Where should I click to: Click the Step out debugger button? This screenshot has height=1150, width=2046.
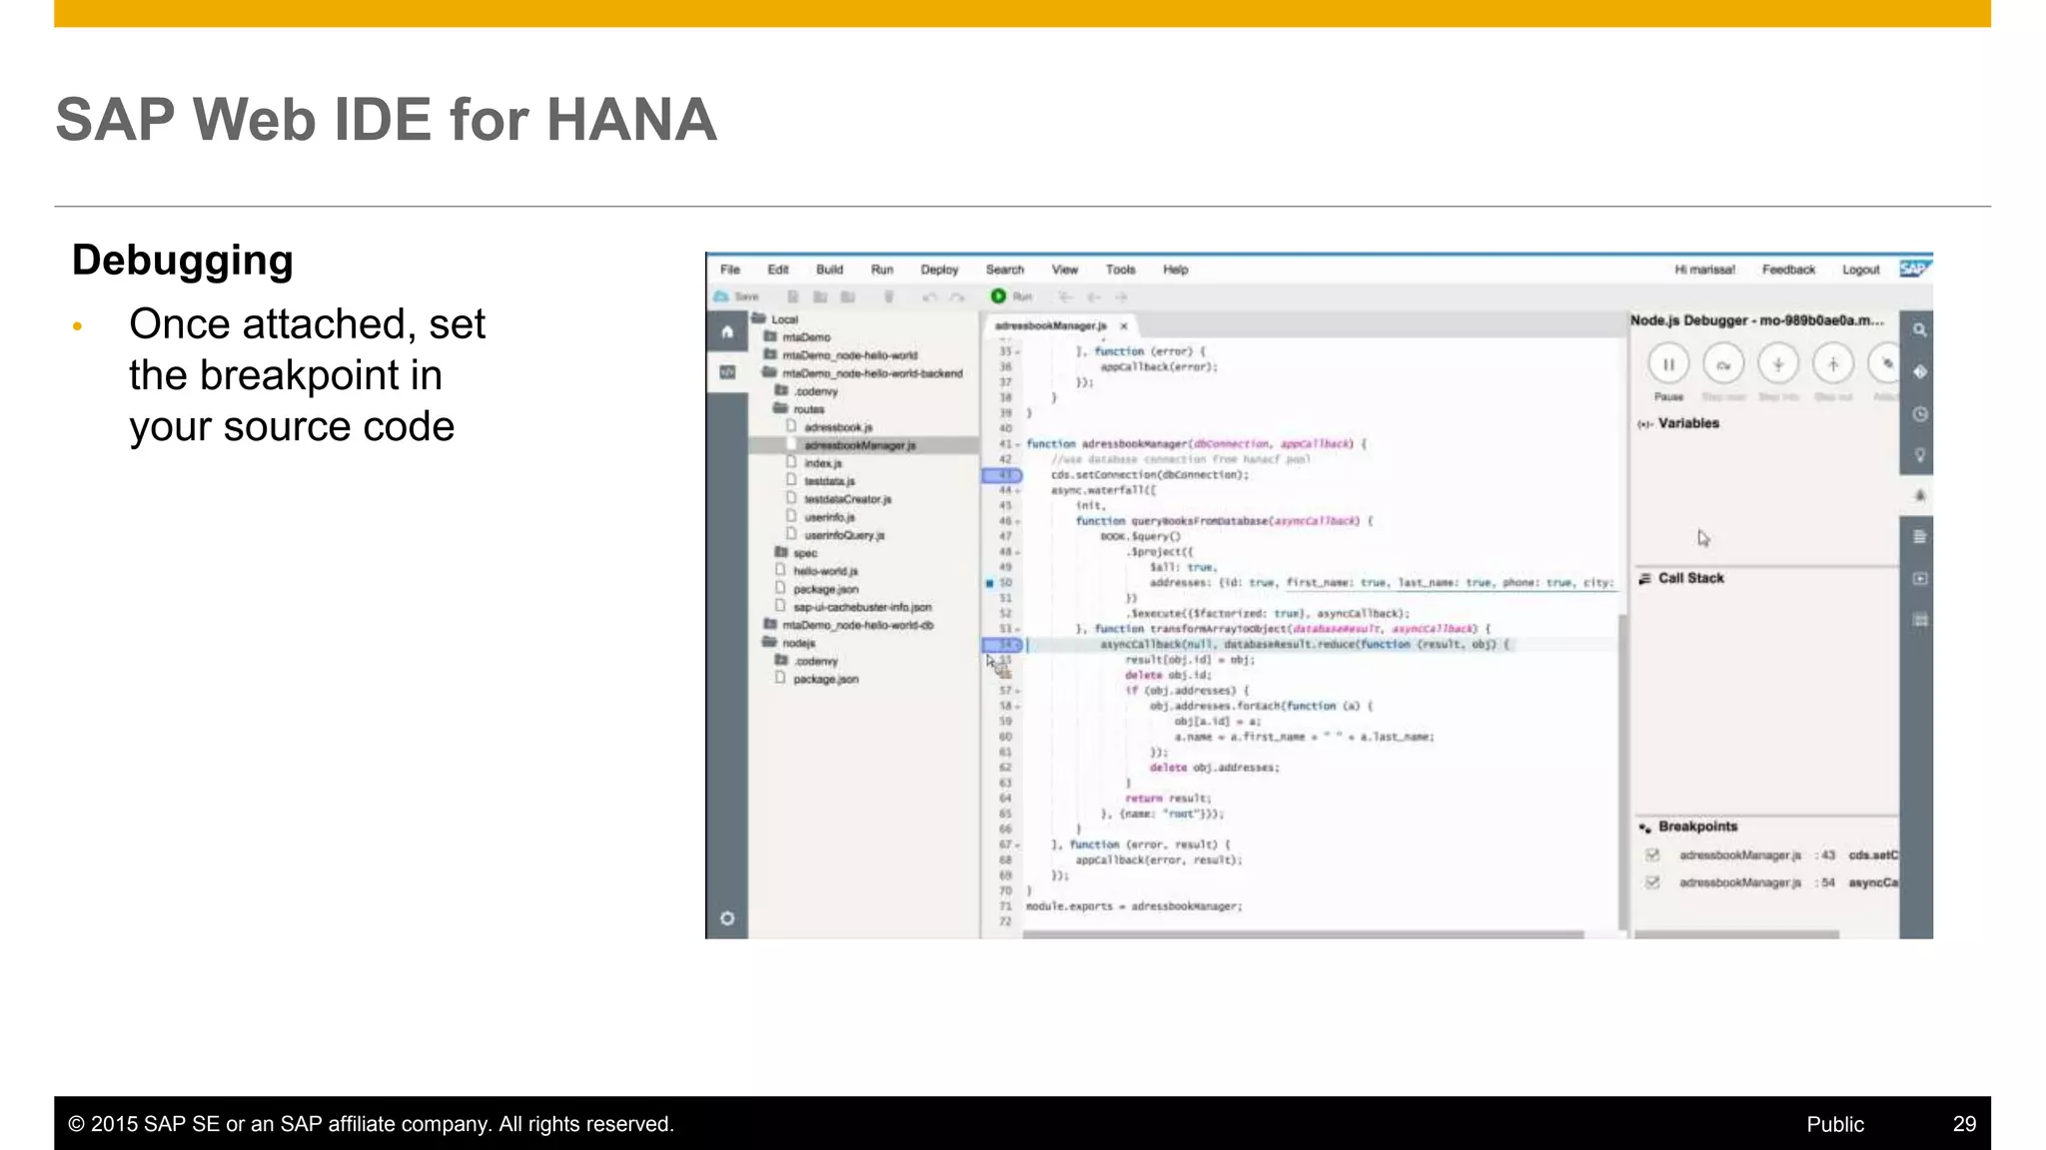click(x=1833, y=364)
